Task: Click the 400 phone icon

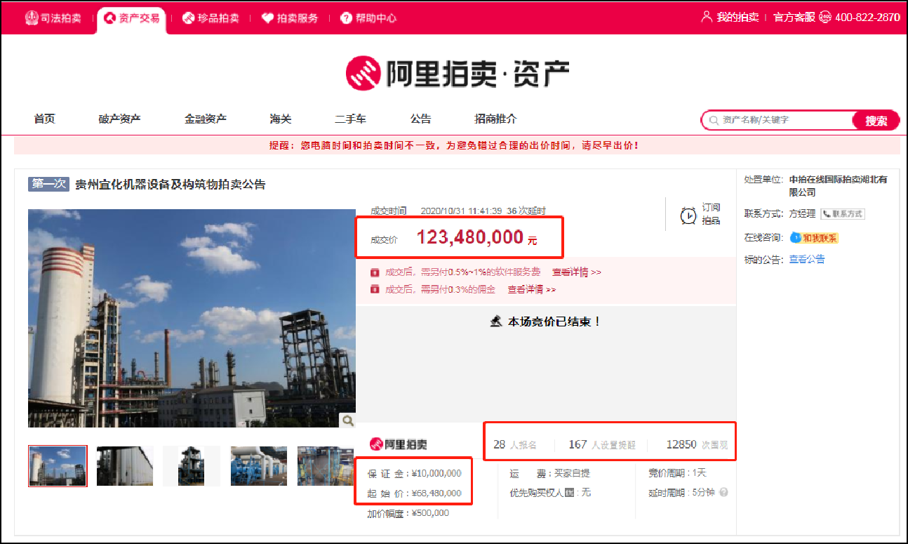Action: coord(825,18)
